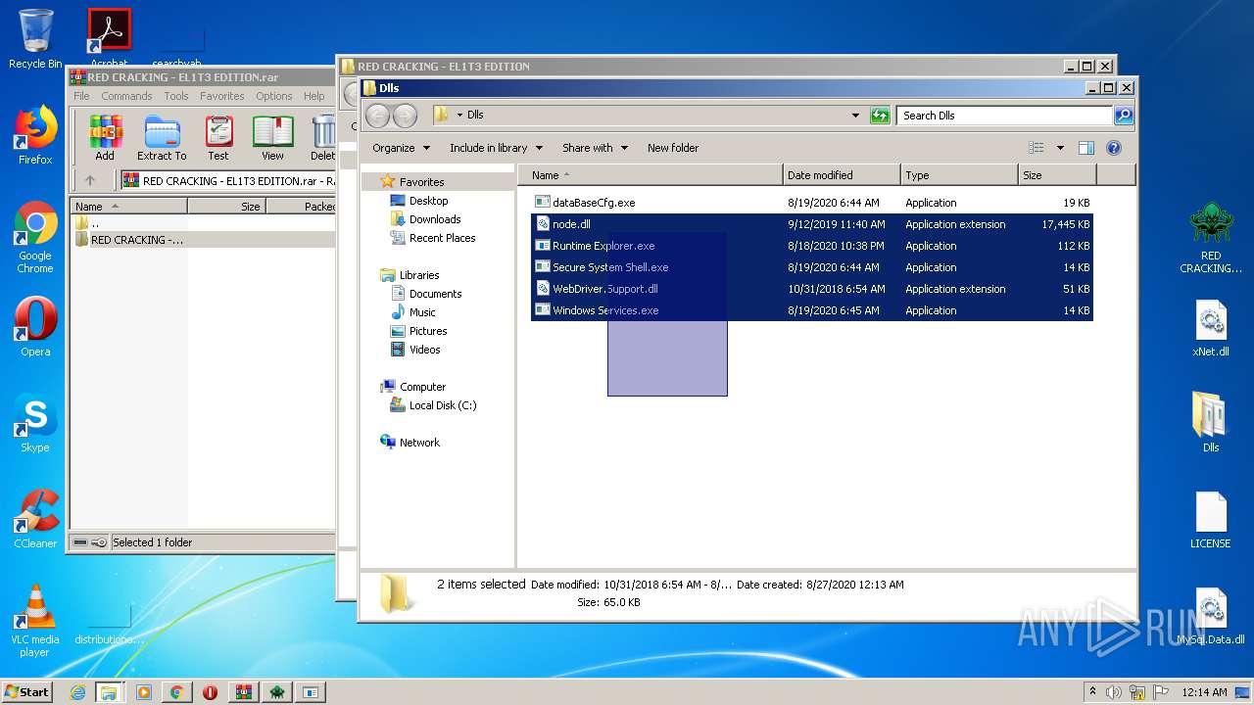
Task: Select the Google Chrome desktop shortcut
Action: pos(35,238)
